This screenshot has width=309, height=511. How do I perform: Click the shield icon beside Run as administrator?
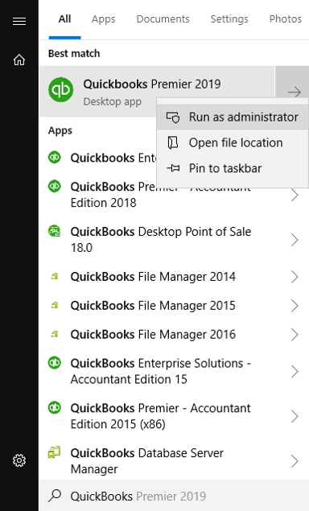coord(173,117)
